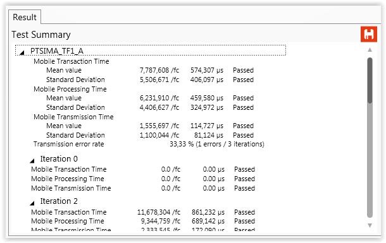386x243 pixels.
Task: Select the Mobile Transmission Time summary heading
Action: [x=73, y=117]
